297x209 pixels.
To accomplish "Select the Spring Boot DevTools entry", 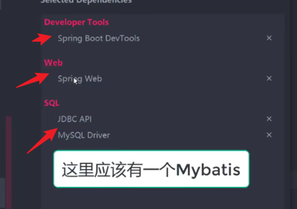I will pos(99,38).
